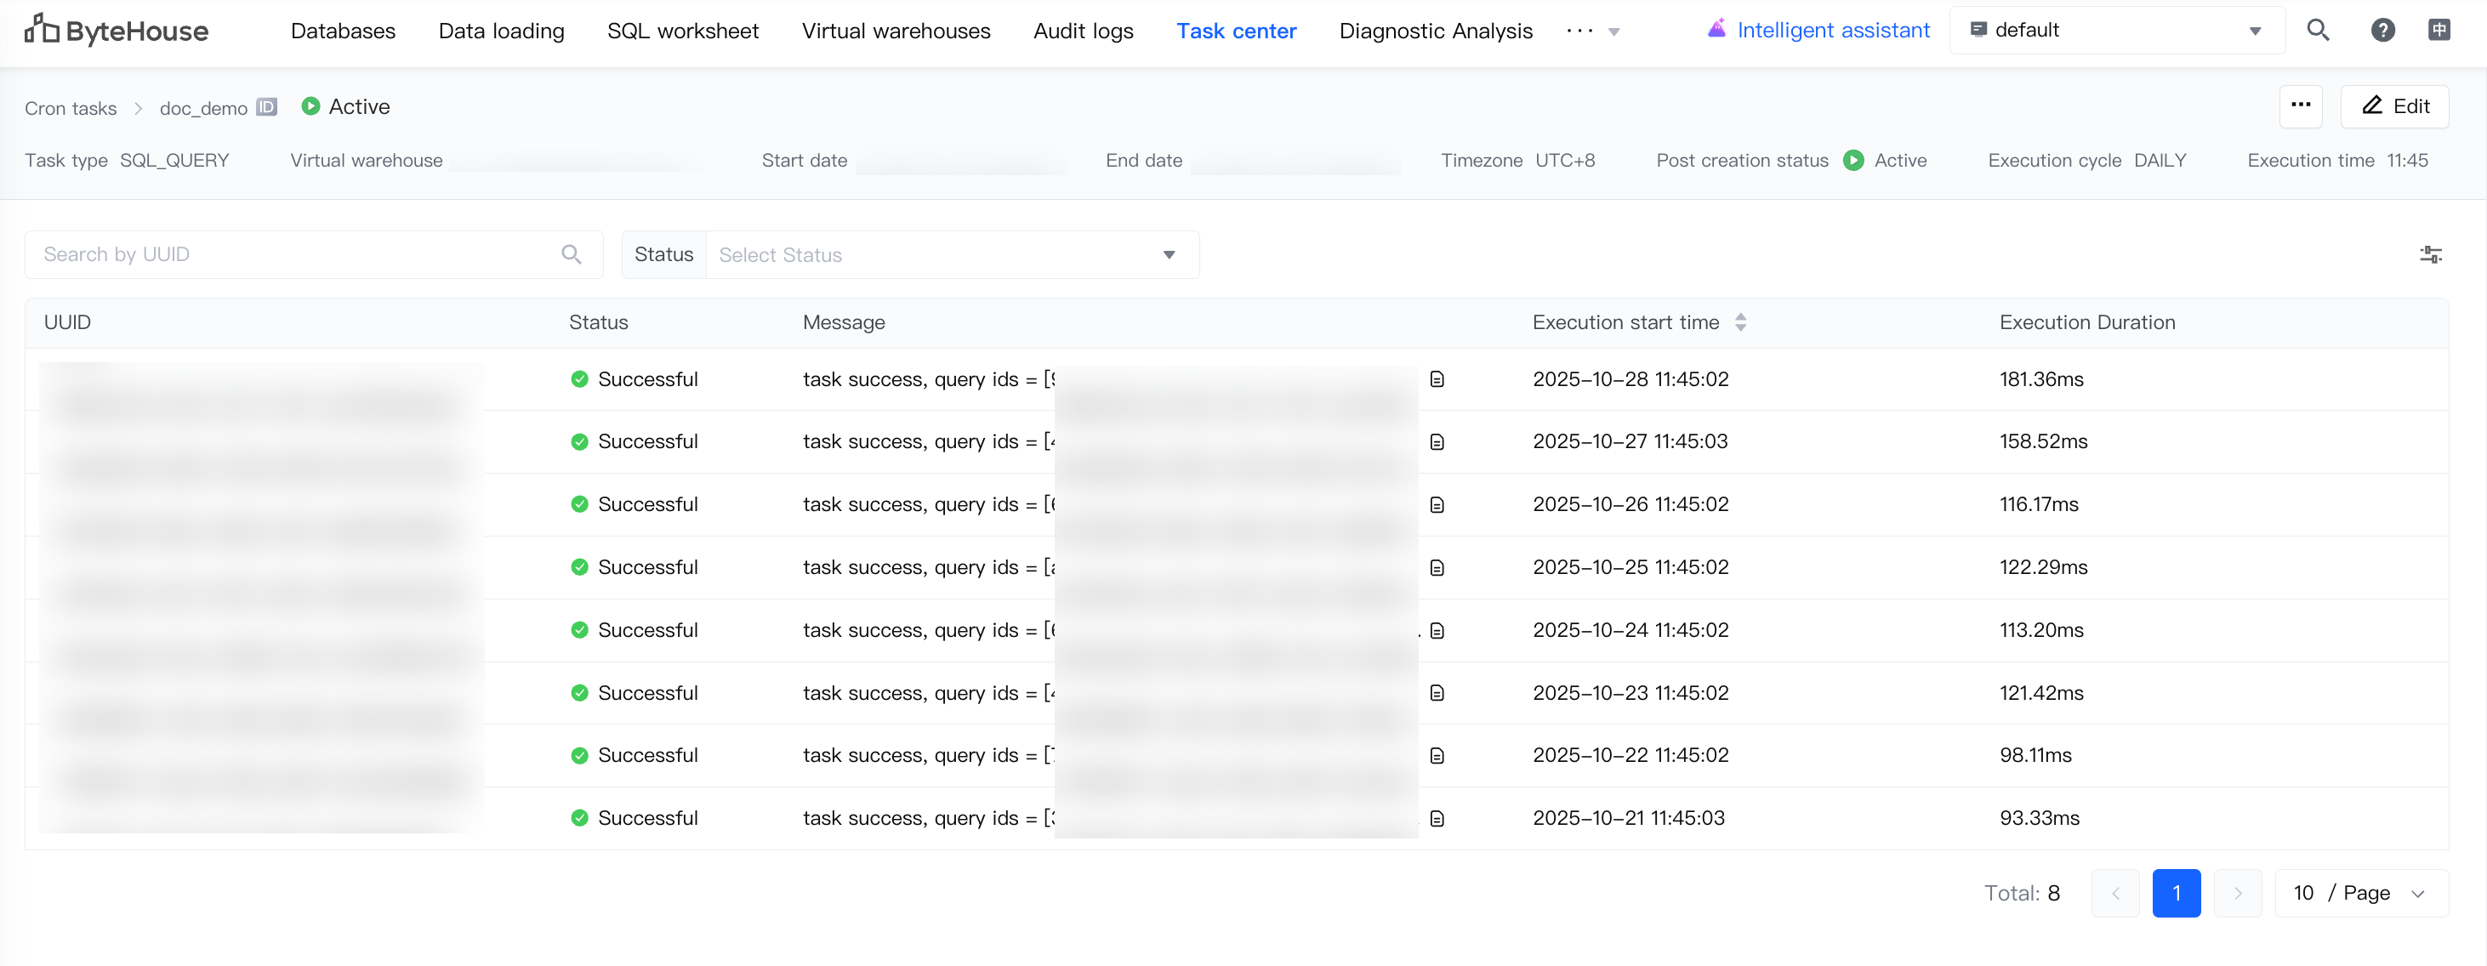
Task: Click the Search by UUID field
Action: point(290,255)
